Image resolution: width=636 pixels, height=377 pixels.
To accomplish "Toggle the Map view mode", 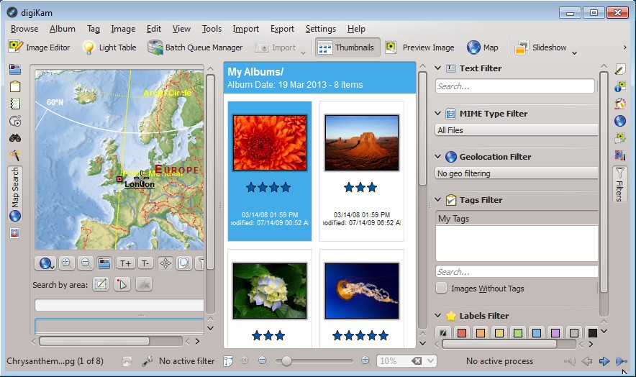I will coord(483,47).
